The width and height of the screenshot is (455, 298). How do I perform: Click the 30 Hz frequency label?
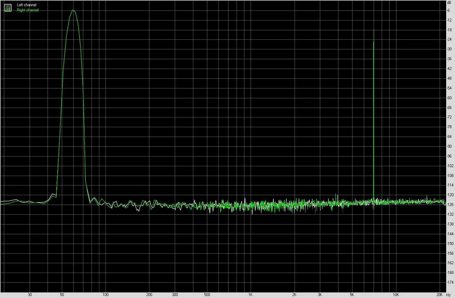30,295
